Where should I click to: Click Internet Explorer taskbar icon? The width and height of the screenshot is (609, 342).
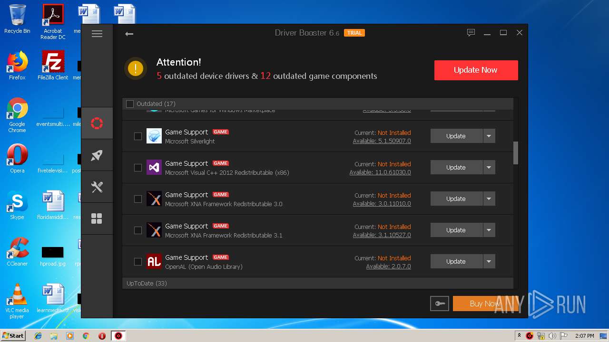[38, 336]
